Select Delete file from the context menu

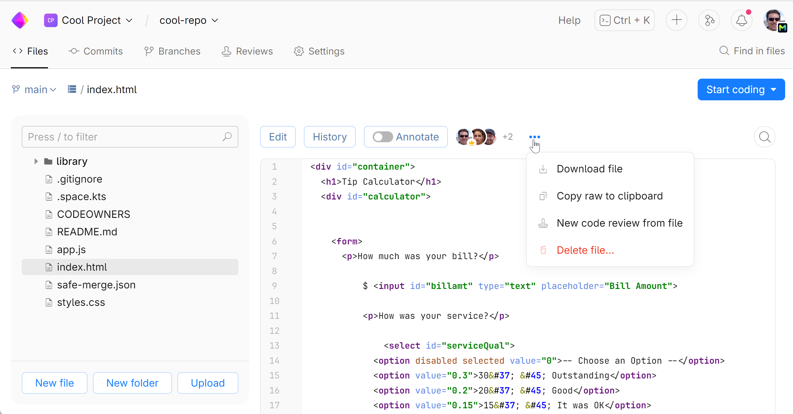coord(584,250)
